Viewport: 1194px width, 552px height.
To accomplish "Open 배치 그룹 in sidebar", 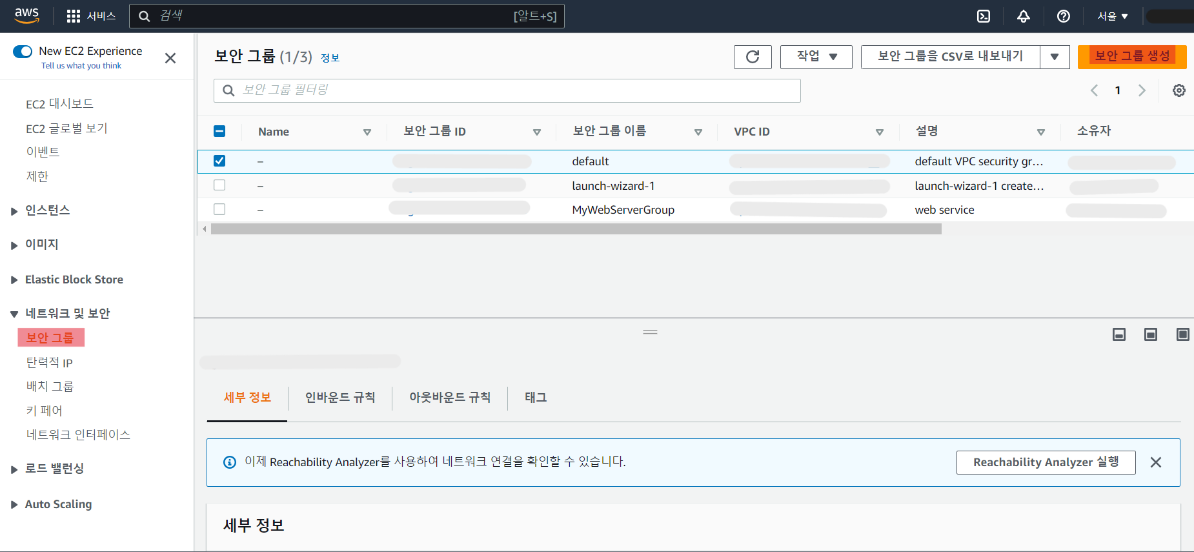I will click(50, 386).
